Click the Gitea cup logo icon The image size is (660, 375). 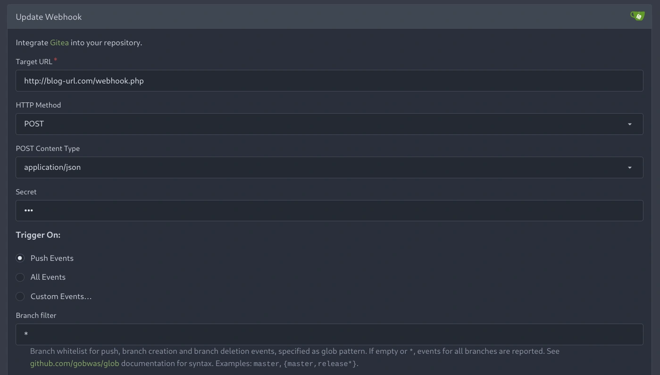(637, 17)
